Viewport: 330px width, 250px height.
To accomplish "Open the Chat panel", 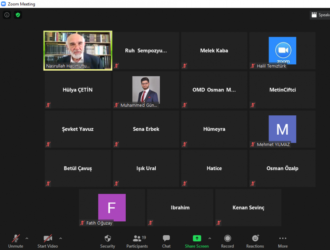I will 166,241.
